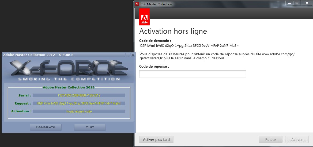Click the Retour button
Viewport: 313px width, 147px height.
tap(271, 140)
